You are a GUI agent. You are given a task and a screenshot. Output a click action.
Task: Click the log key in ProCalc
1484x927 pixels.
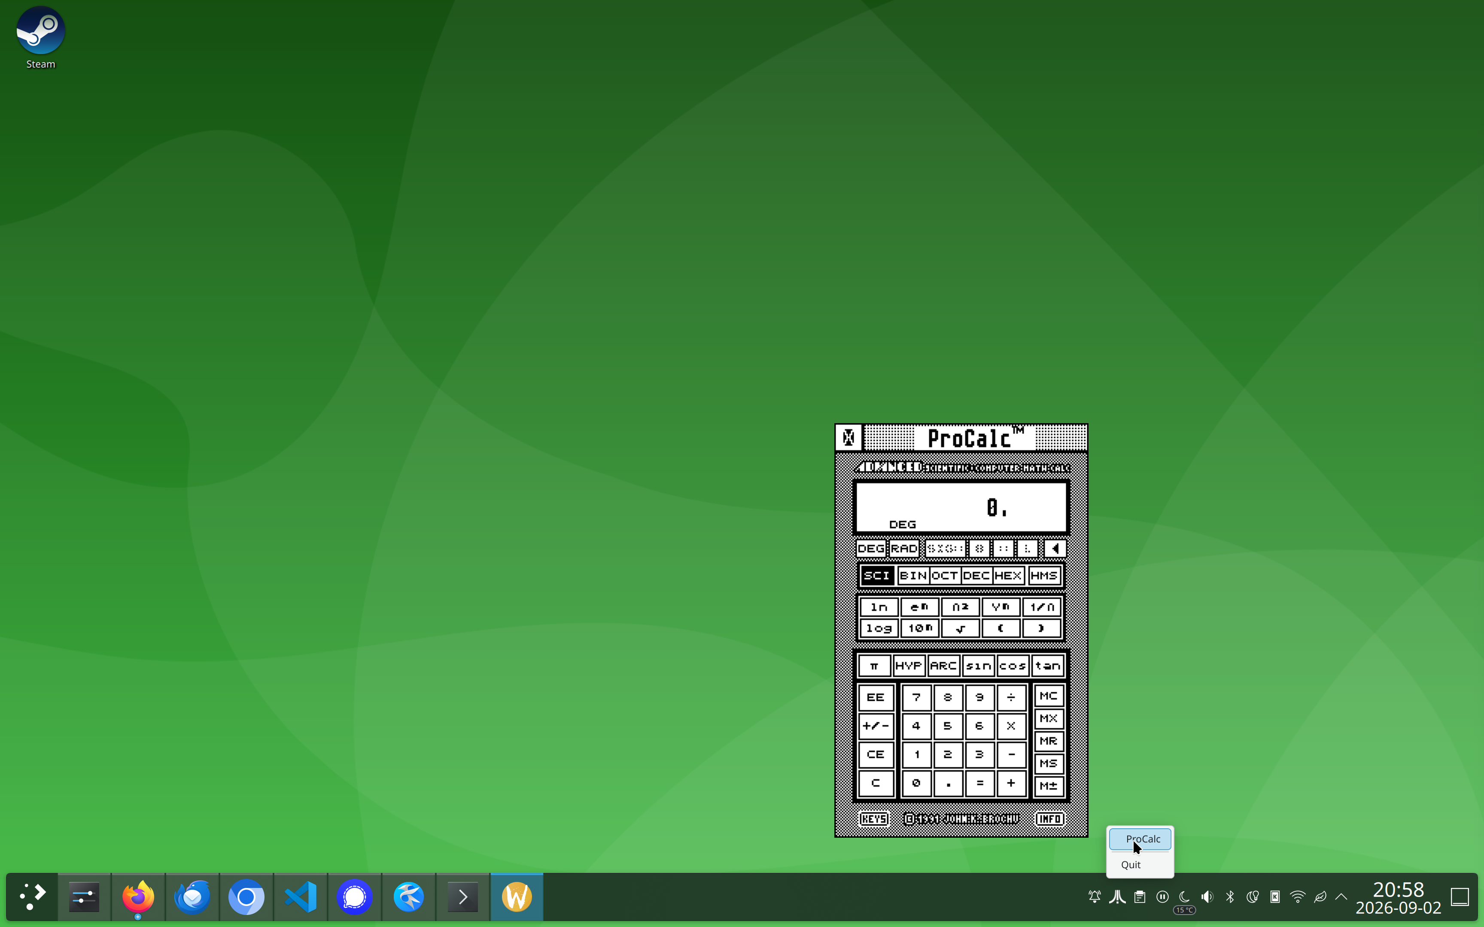pos(879,628)
